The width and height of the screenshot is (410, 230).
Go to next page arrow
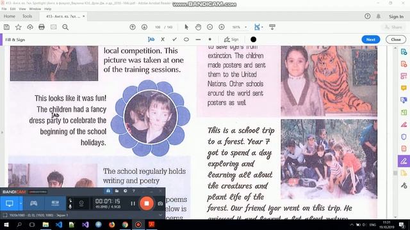coord(144,27)
